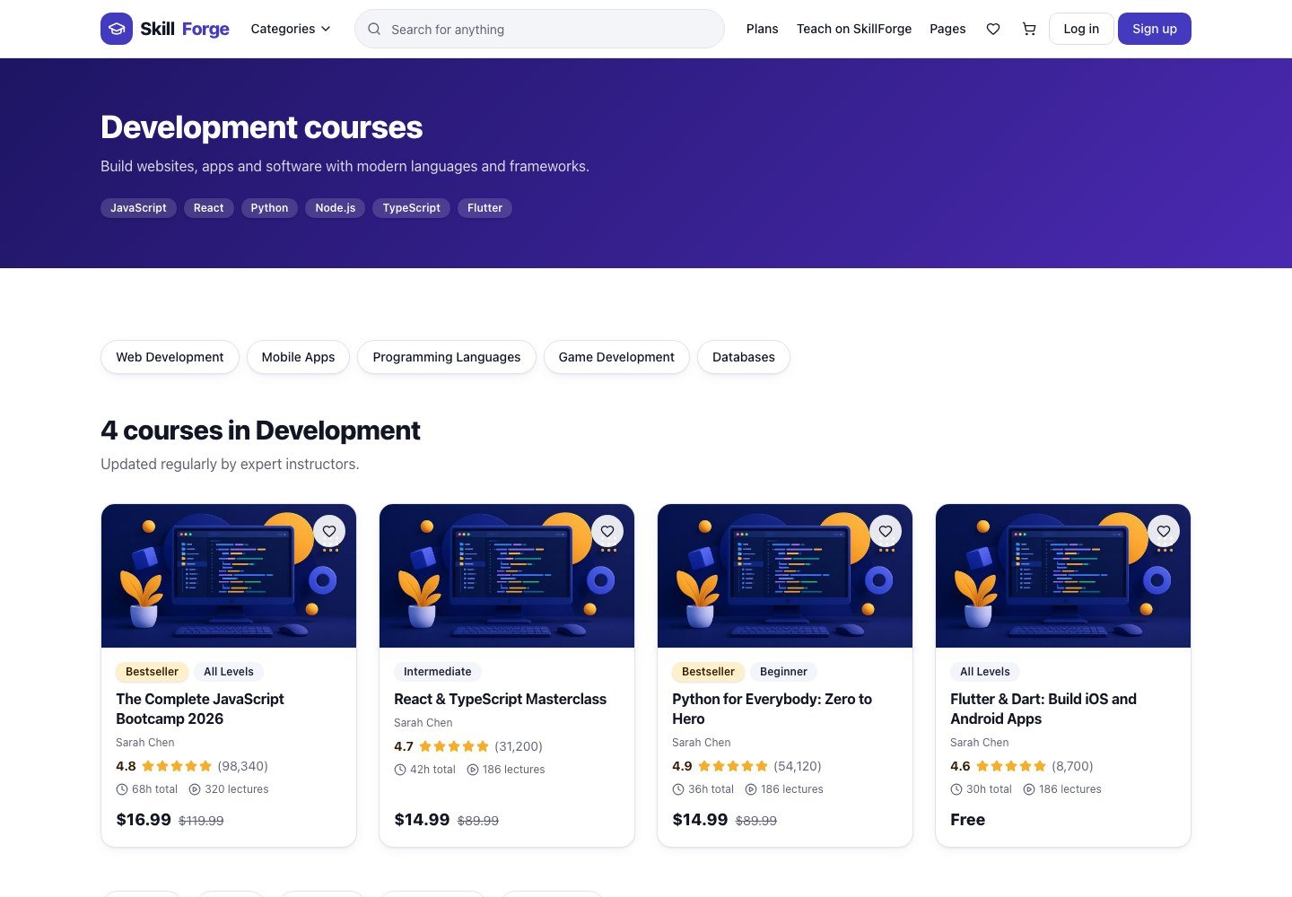The width and height of the screenshot is (1292, 897).
Task: Click the Bestseller badge on Python course
Action: [708, 672]
